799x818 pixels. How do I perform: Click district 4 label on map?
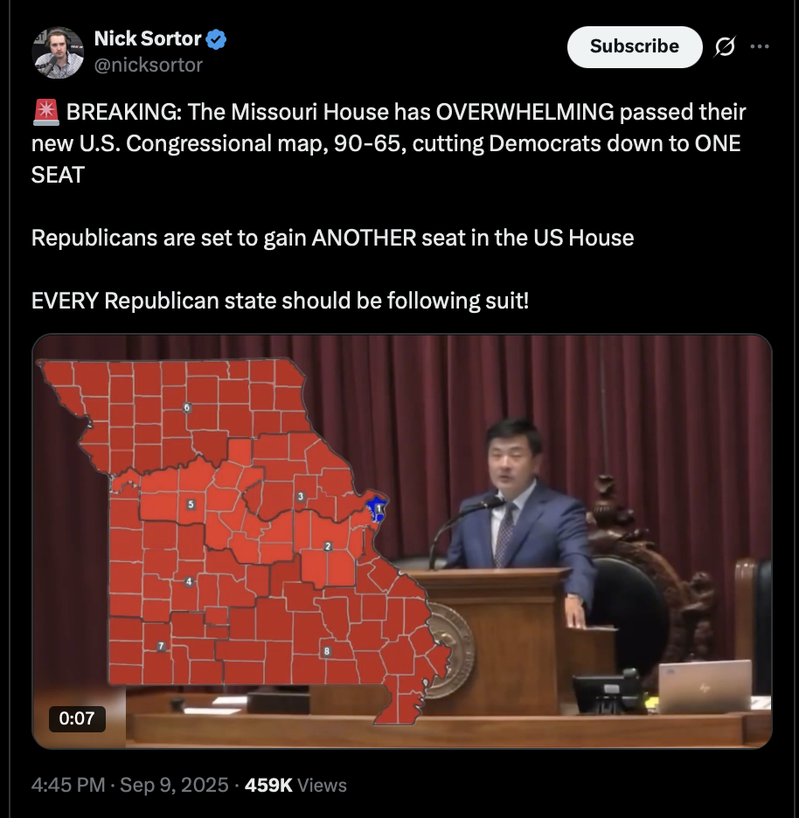[x=189, y=582]
